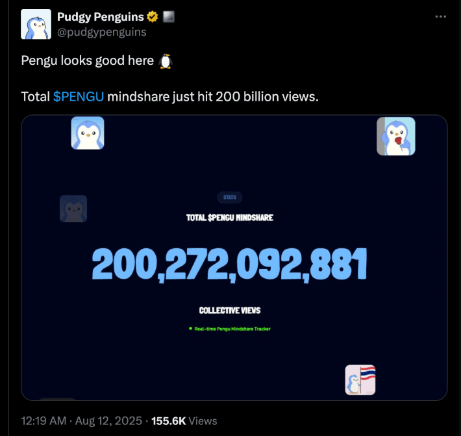Click the Pudgy Penguins display name

tap(100, 17)
